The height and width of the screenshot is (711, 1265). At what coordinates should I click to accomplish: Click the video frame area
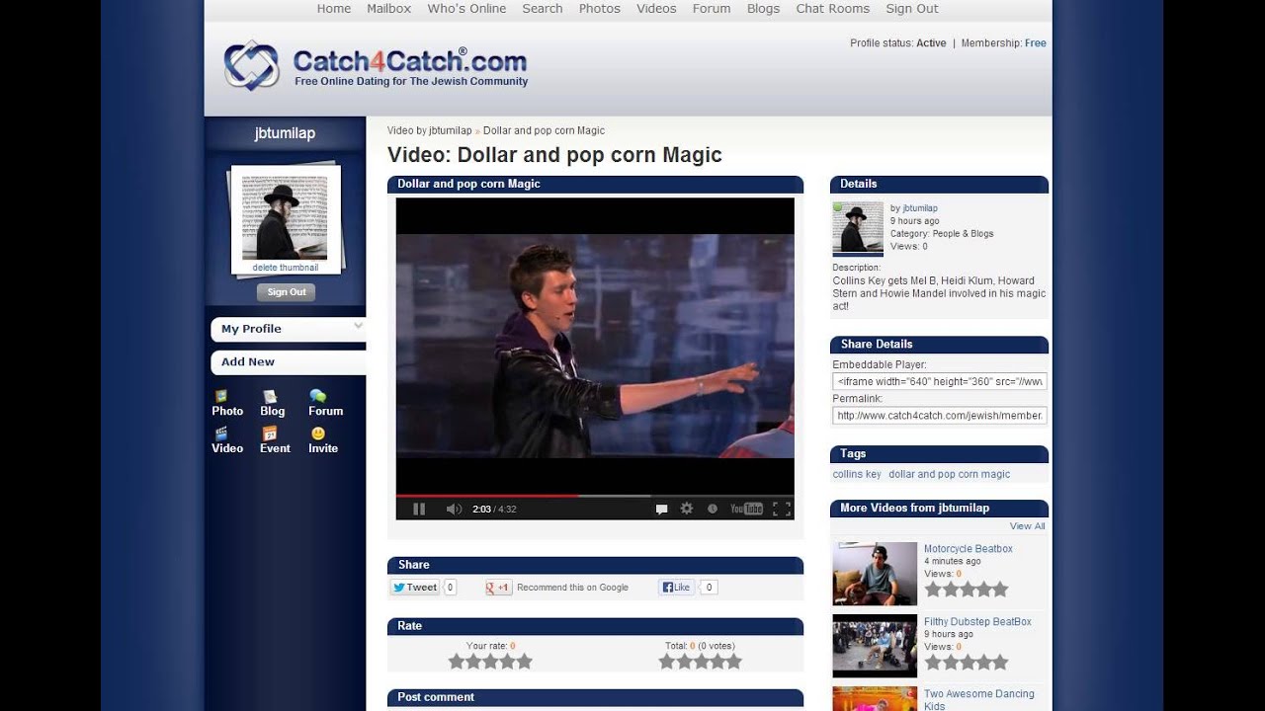click(x=595, y=346)
